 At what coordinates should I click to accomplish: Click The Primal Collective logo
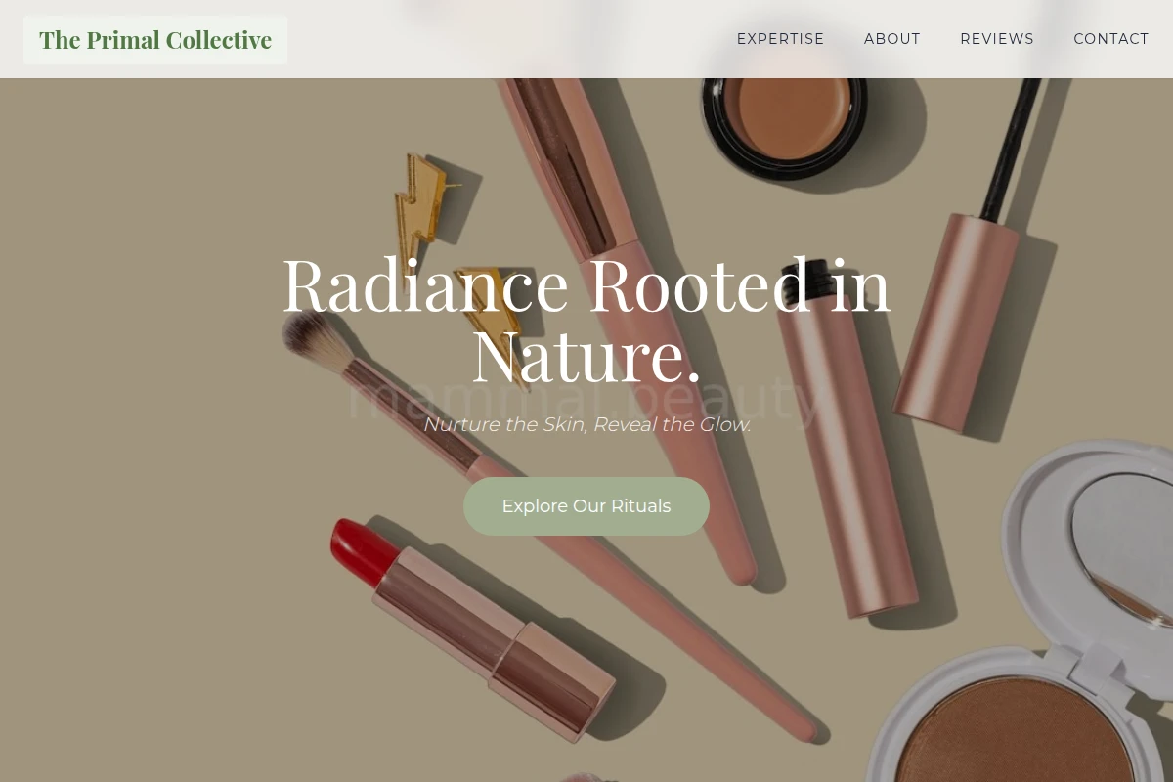(x=155, y=40)
